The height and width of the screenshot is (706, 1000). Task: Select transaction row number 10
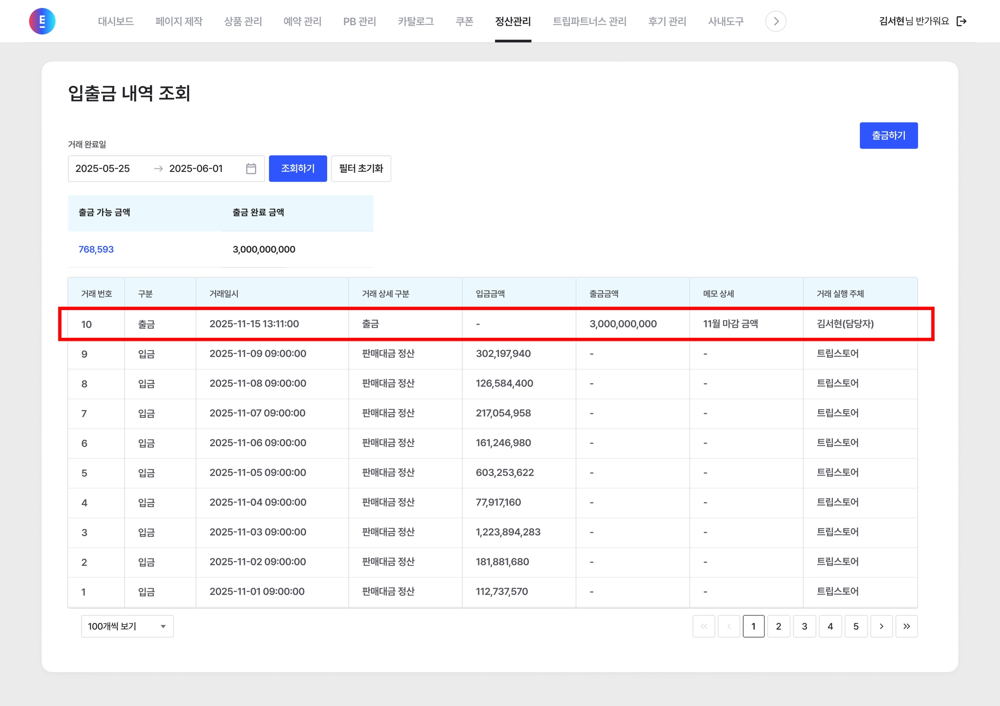coord(86,324)
